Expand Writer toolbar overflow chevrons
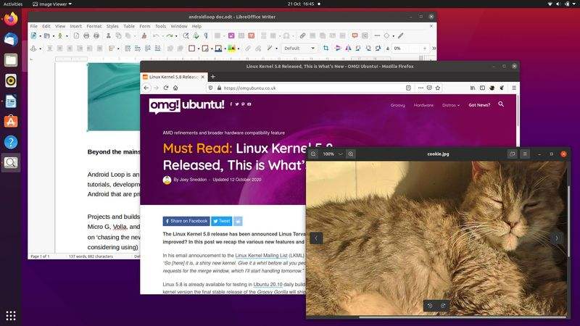Viewport: 580px width, 326px height. coord(434,48)
